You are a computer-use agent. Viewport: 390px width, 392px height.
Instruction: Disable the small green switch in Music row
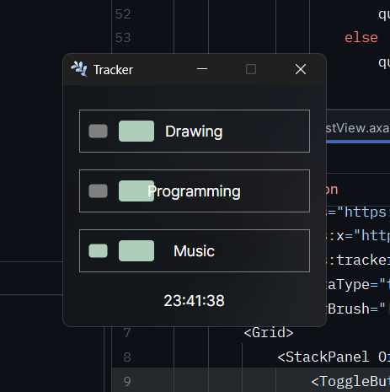[98, 251]
